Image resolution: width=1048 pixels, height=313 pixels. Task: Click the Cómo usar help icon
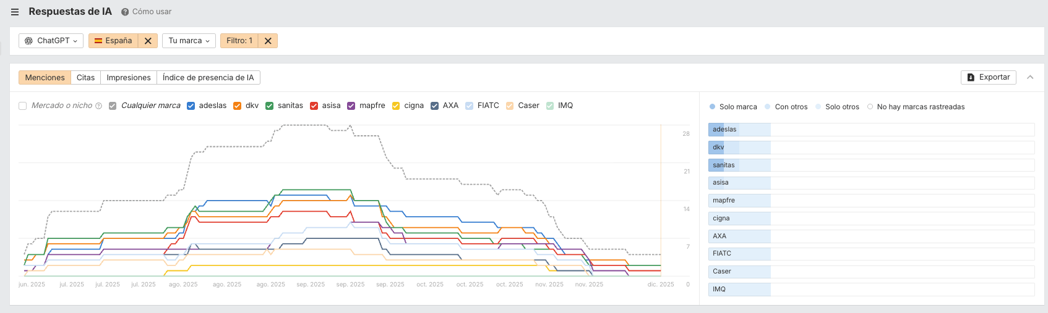pos(125,12)
